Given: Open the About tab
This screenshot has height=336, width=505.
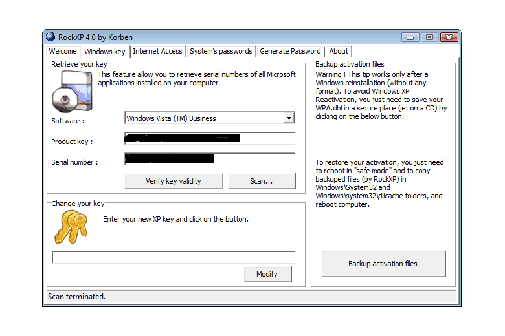Looking at the screenshot, I should click(339, 51).
